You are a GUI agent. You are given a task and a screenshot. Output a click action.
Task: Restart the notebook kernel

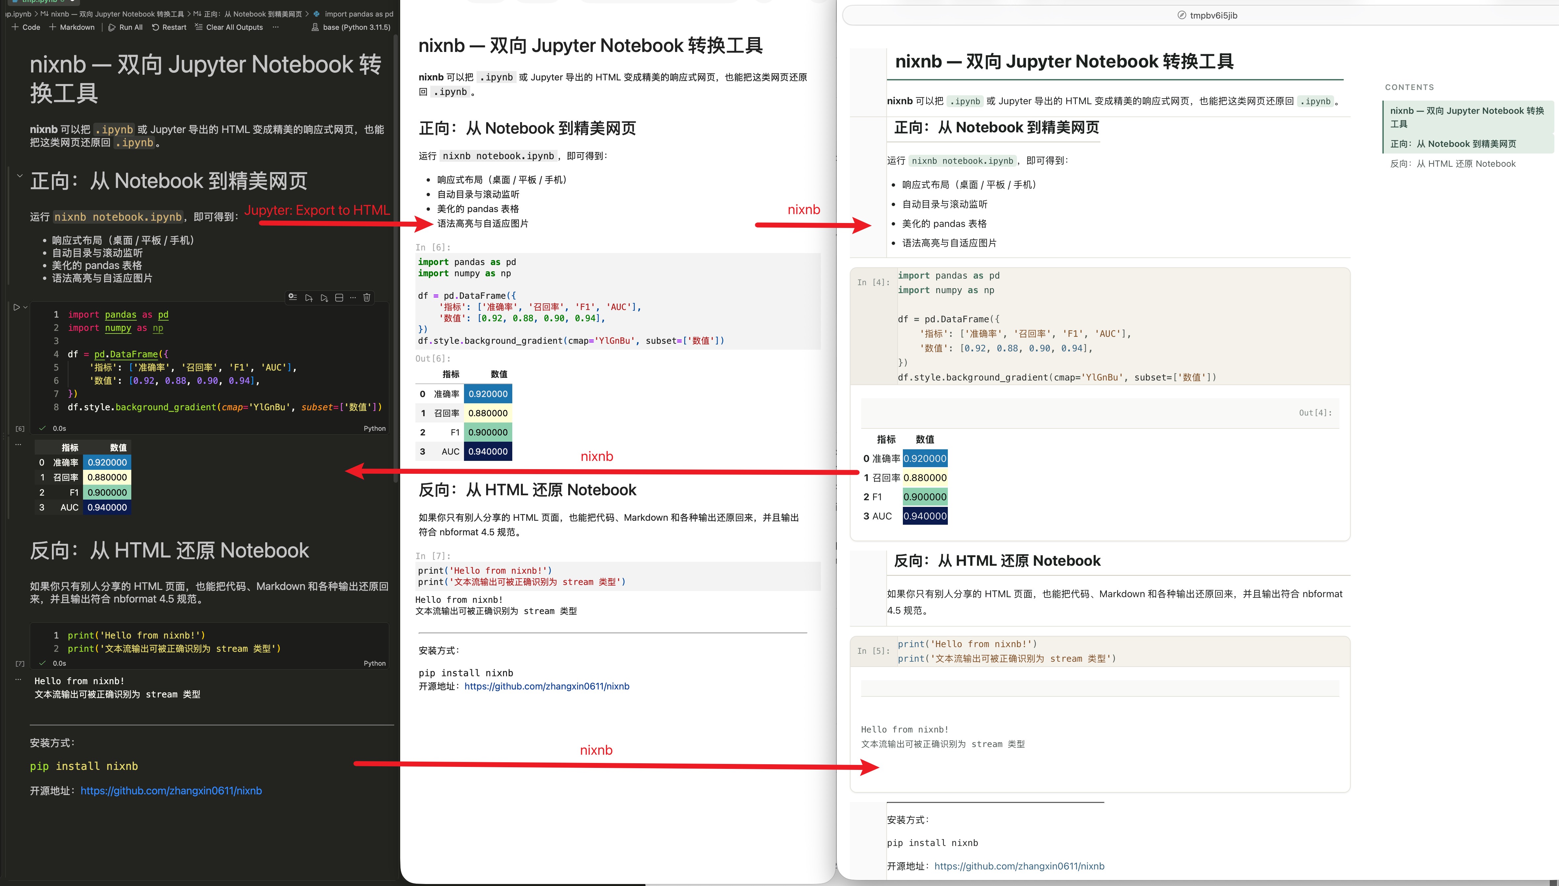pos(169,27)
